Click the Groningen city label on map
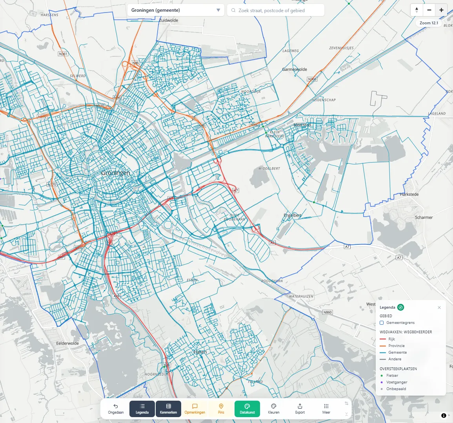Image resolution: width=453 pixels, height=423 pixels. tap(116, 173)
